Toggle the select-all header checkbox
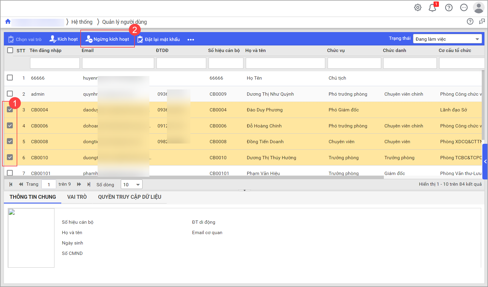The width and height of the screenshot is (488, 287). click(10, 50)
